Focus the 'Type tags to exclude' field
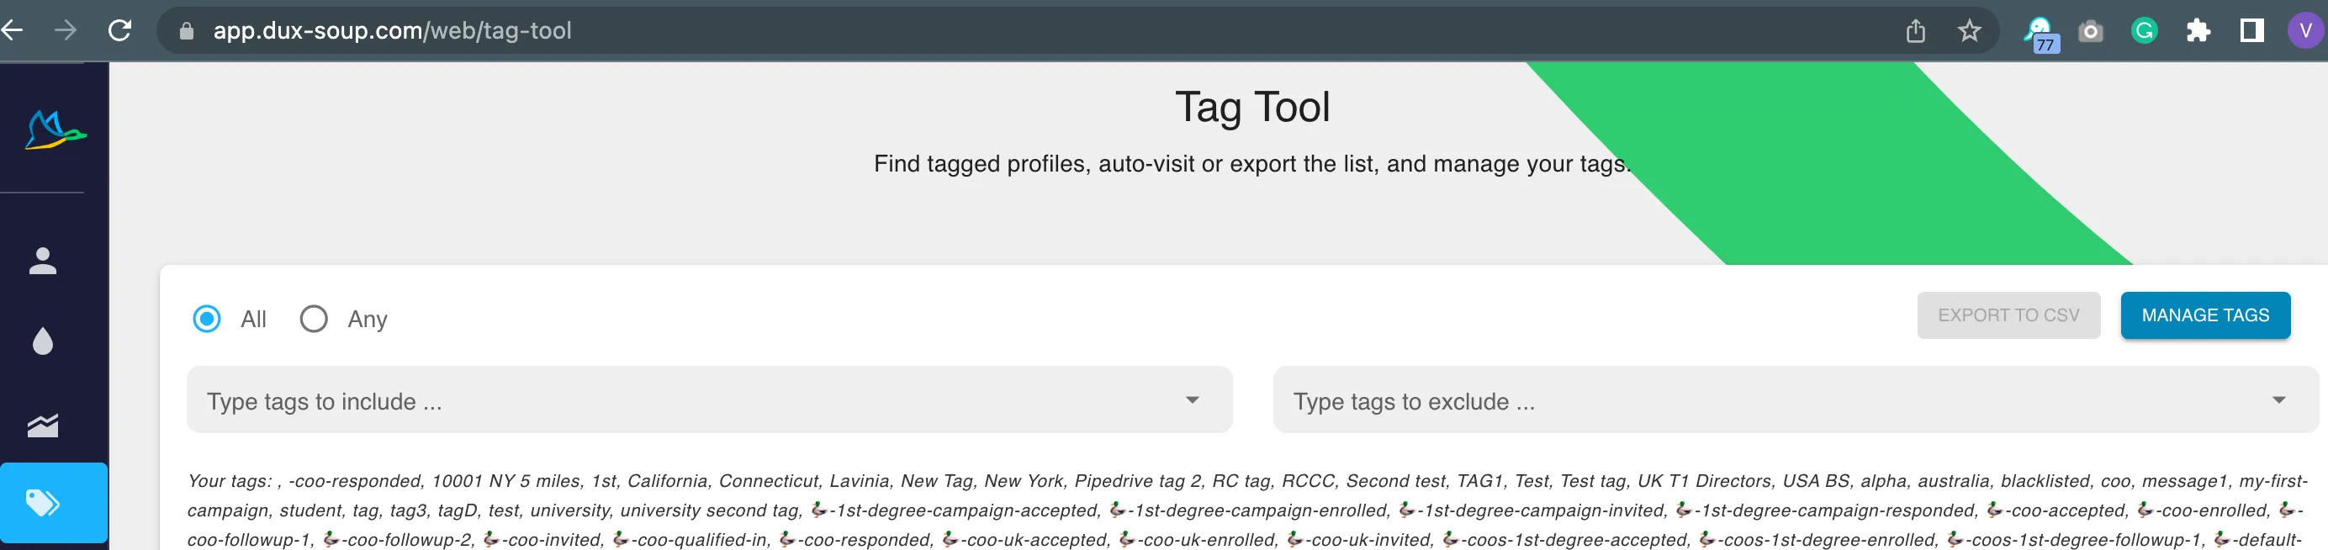The width and height of the screenshot is (2328, 550). pos(1795,400)
